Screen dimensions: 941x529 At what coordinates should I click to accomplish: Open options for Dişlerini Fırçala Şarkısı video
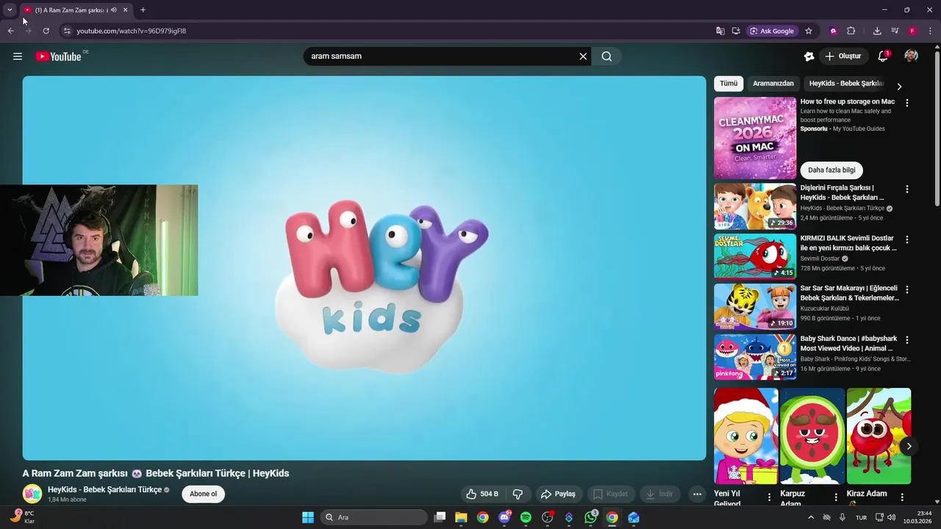pyautogui.click(x=906, y=189)
